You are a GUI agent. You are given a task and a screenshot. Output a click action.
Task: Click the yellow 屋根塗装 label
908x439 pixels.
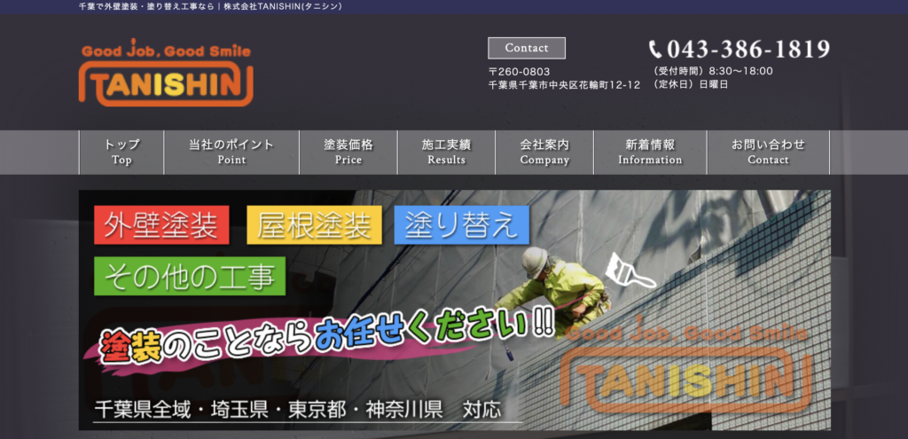coord(314,225)
